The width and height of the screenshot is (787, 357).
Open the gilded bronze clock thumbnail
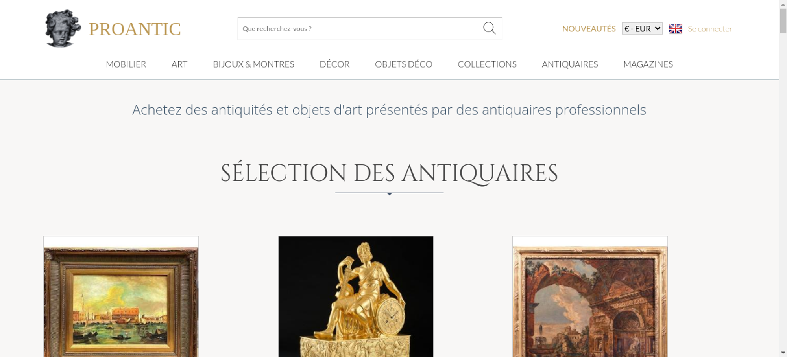point(356,296)
